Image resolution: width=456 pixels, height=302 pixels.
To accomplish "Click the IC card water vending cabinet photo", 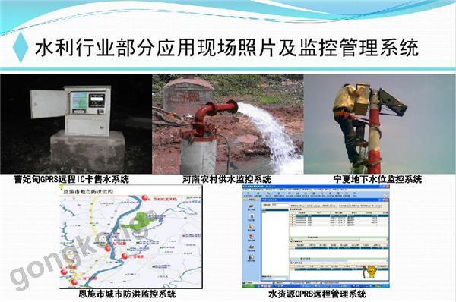I will 76,124.
